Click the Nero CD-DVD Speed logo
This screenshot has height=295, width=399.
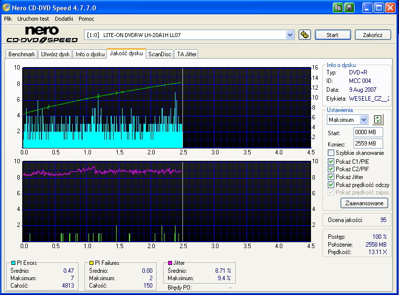coord(42,34)
